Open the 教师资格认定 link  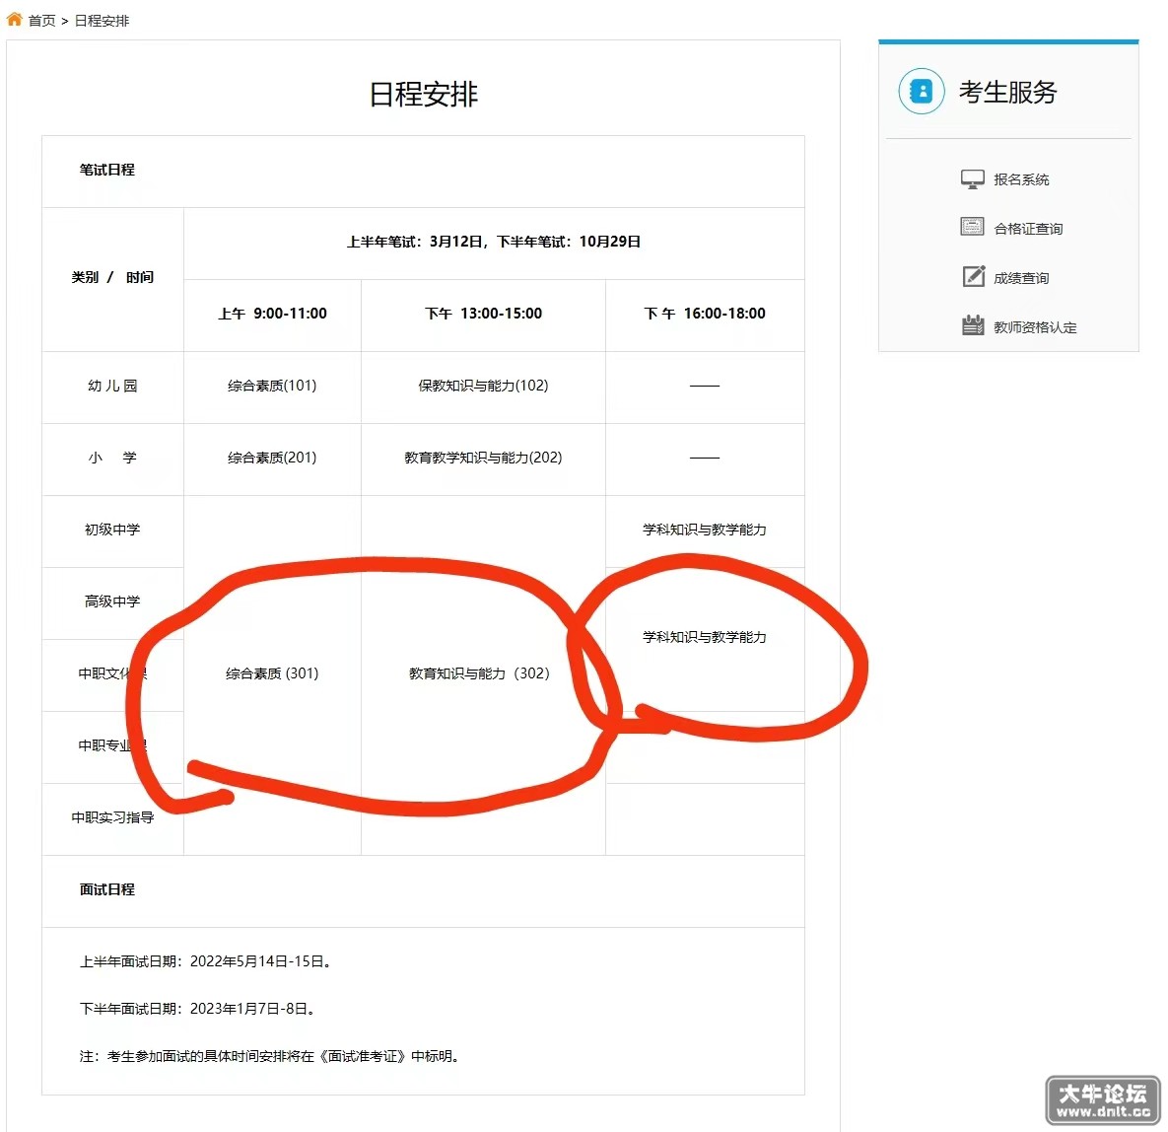coord(1035,327)
